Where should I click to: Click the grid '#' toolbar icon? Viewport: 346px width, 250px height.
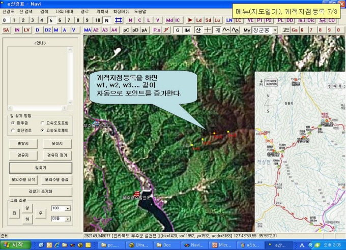(119, 20)
